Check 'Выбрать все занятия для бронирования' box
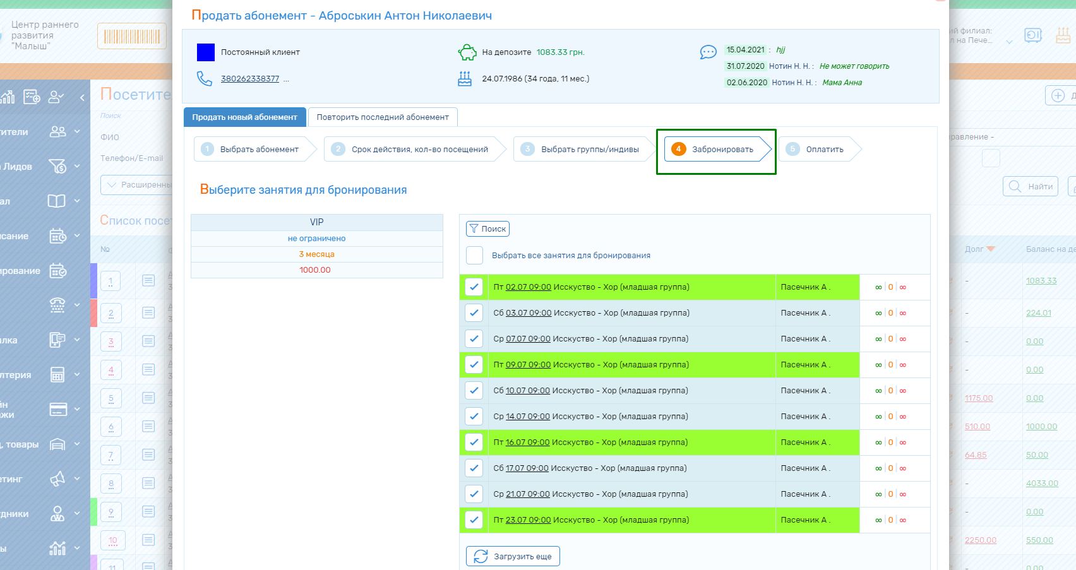 coord(474,256)
